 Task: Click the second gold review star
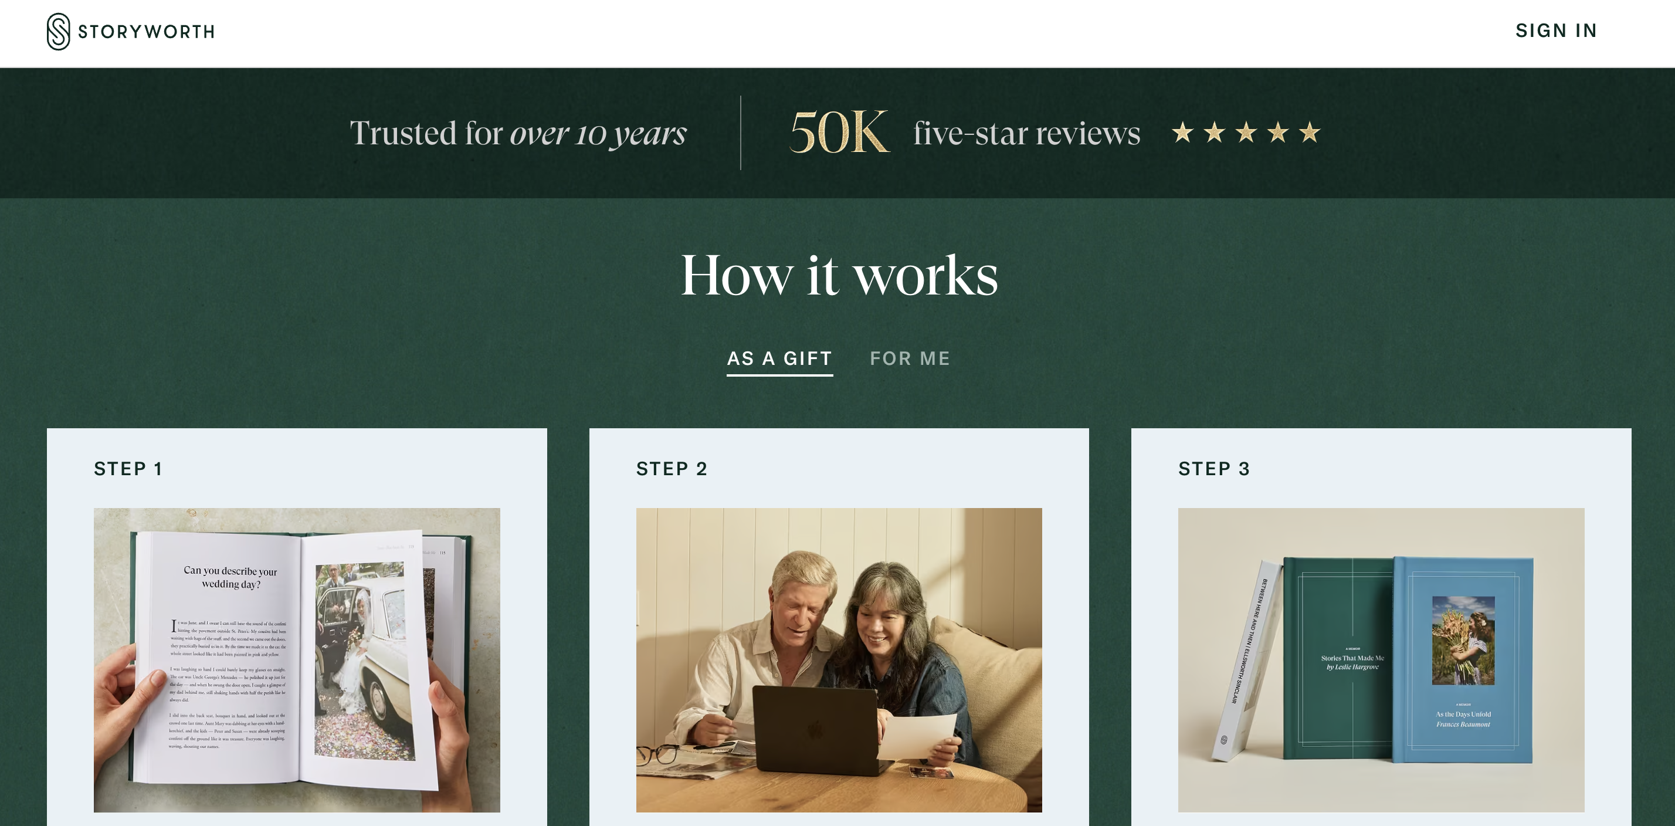[1215, 133]
